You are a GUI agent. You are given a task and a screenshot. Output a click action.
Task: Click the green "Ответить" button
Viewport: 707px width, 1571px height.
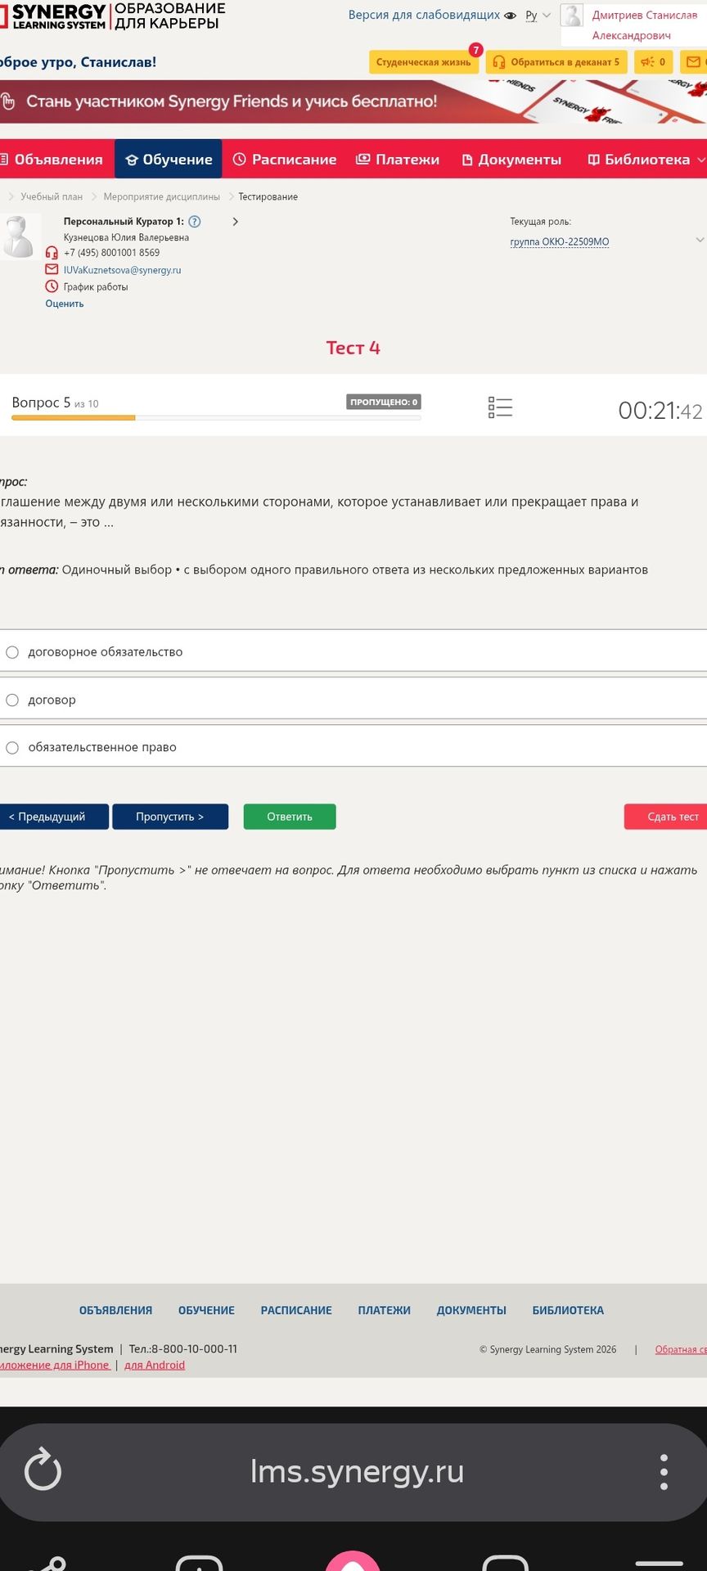(x=290, y=817)
